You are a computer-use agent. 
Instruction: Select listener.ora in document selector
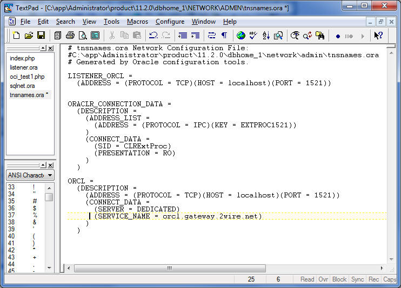point(24,67)
